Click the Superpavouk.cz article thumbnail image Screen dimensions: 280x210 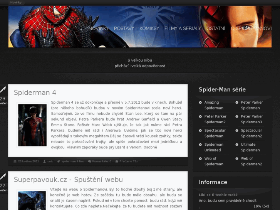click(x=32, y=200)
